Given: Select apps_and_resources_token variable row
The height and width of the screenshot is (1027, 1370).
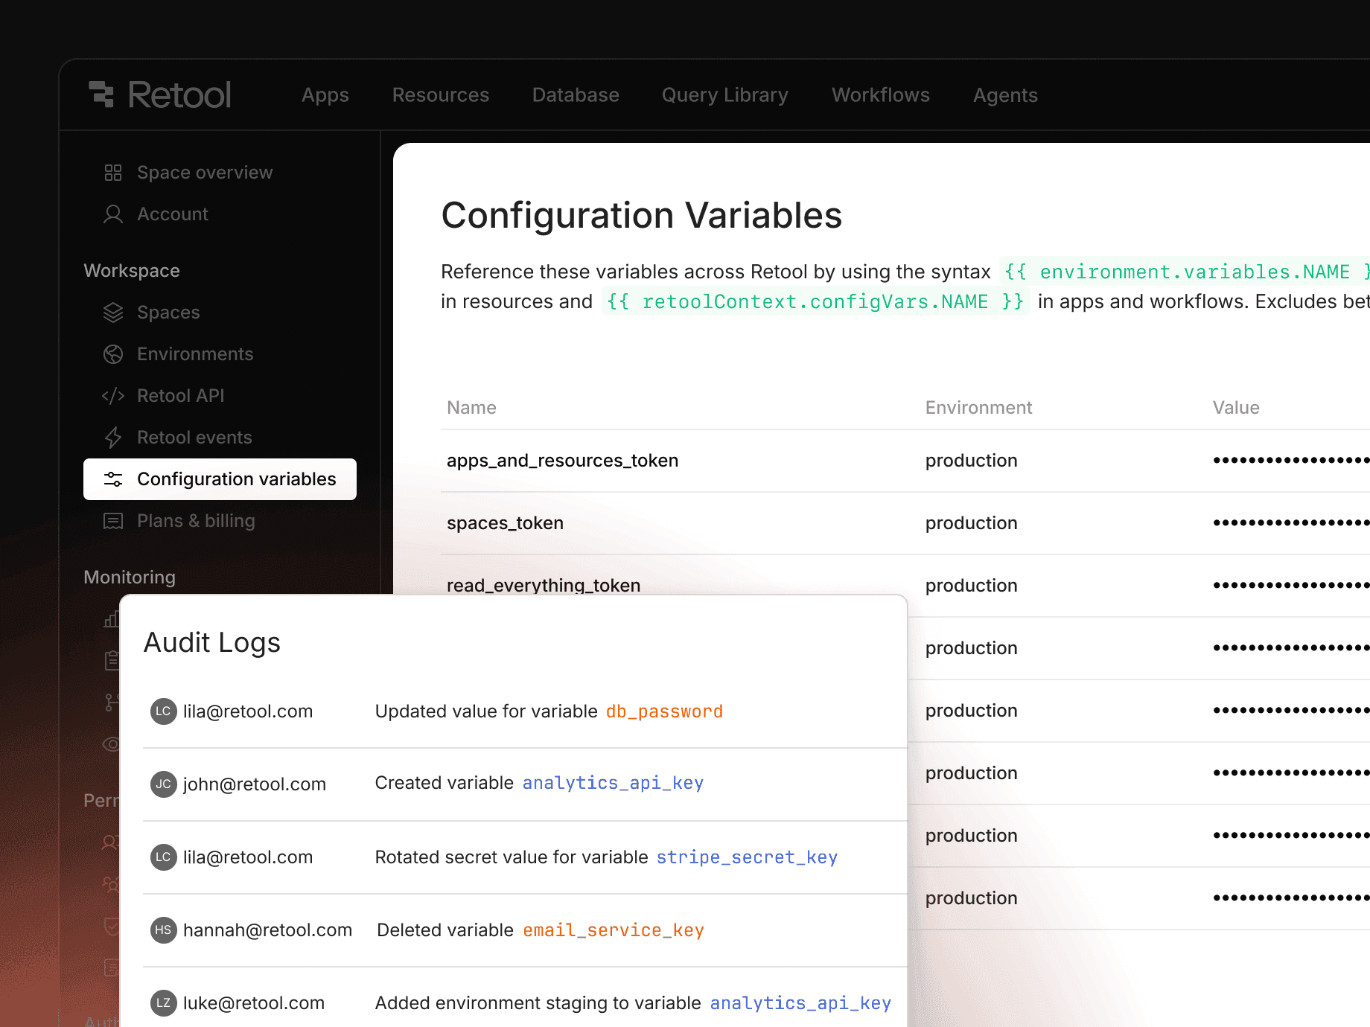Looking at the screenshot, I should pyautogui.click(x=905, y=461).
